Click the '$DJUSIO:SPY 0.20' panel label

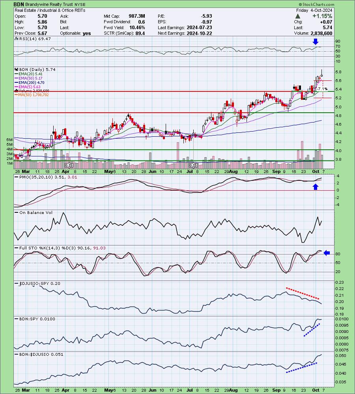pyautogui.click(x=40, y=283)
